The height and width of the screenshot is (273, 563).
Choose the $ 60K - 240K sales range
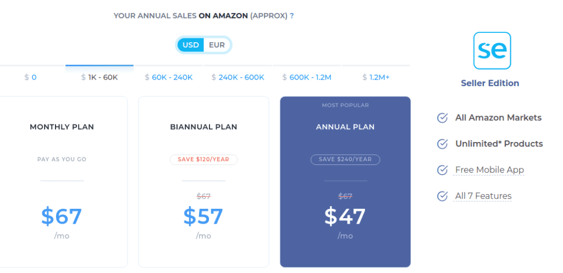click(x=169, y=77)
